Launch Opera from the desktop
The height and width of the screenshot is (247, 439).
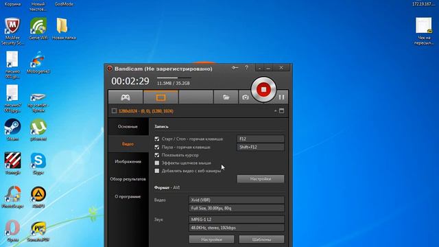pos(12,231)
